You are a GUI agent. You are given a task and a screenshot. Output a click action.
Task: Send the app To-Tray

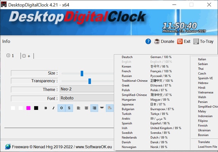(x=203, y=41)
